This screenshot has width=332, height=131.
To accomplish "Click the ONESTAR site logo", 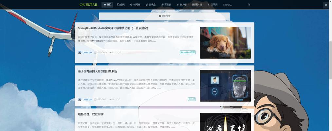I will 88,5.
